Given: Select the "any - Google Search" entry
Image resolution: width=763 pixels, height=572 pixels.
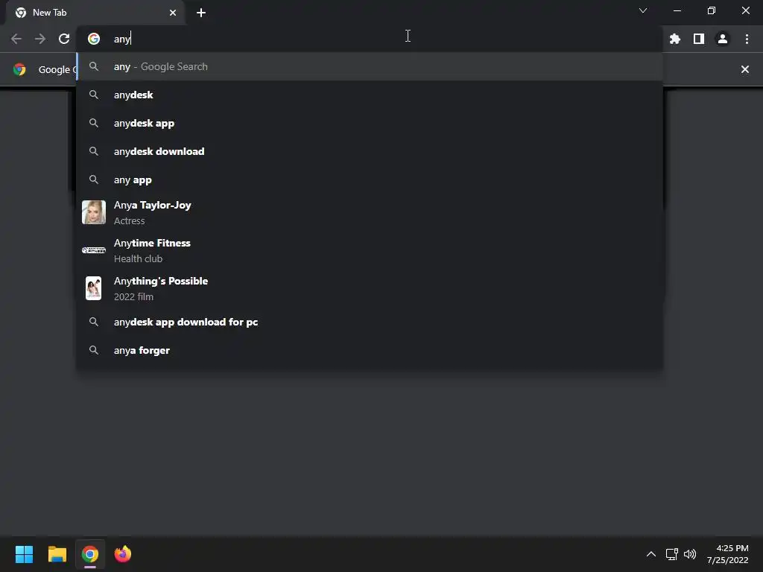Looking at the screenshot, I should pyautogui.click(x=370, y=66).
